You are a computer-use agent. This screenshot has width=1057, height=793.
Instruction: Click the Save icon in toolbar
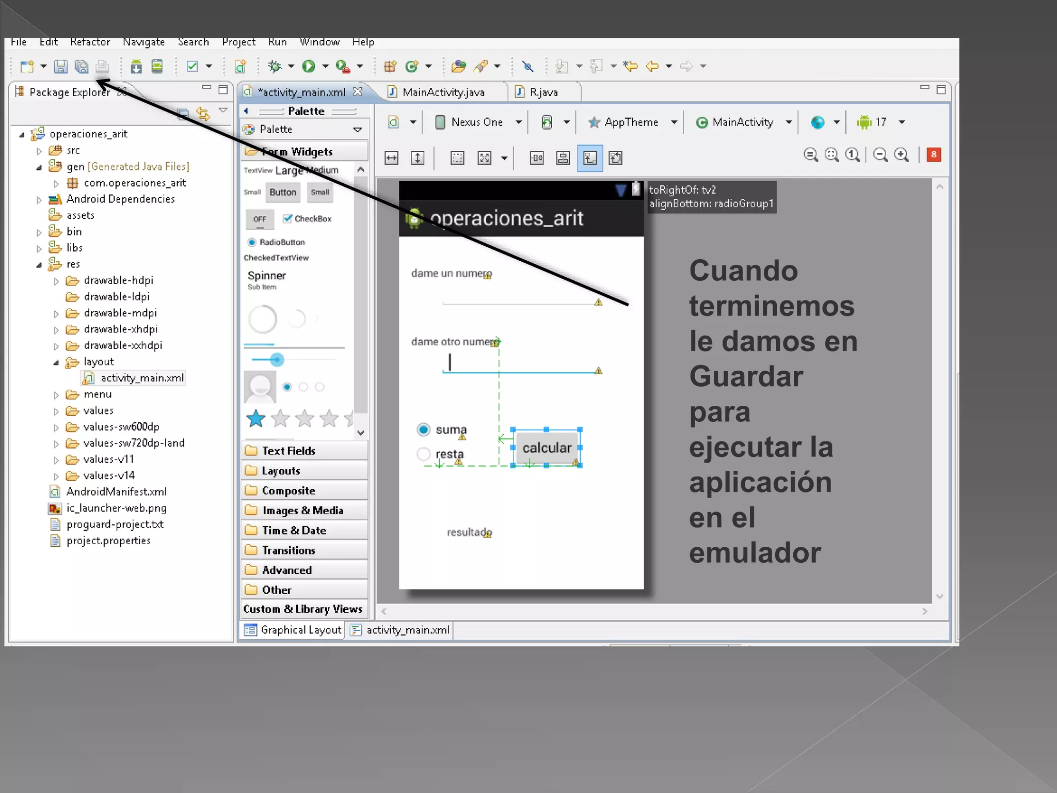click(x=61, y=66)
